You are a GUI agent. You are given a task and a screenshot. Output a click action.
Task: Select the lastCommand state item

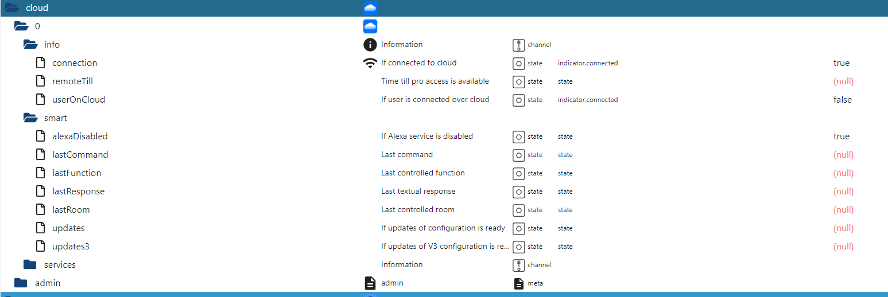coord(80,155)
